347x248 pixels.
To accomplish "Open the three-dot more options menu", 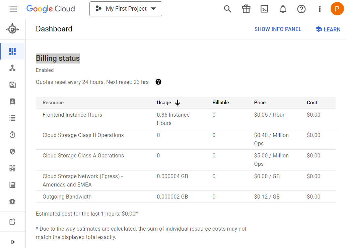I will pos(320,9).
